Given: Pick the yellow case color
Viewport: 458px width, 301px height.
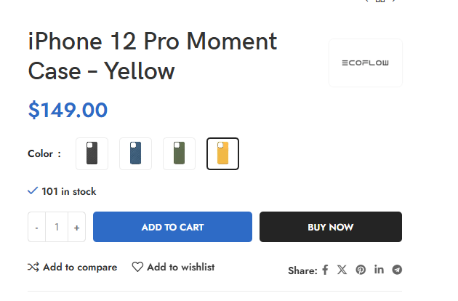Looking at the screenshot, I should 223,153.
